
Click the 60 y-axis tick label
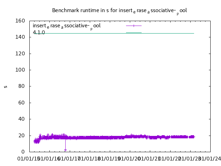(x=21, y=103)
